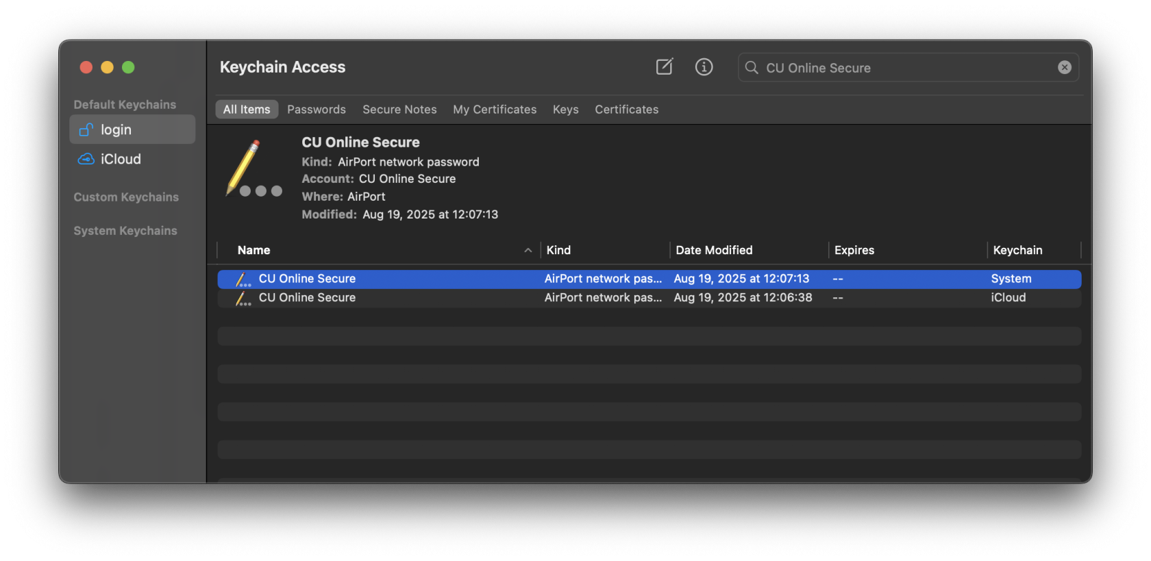Switch to the Secure Notes tab
The height and width of the screenshot is (561, 1151).
399,110
